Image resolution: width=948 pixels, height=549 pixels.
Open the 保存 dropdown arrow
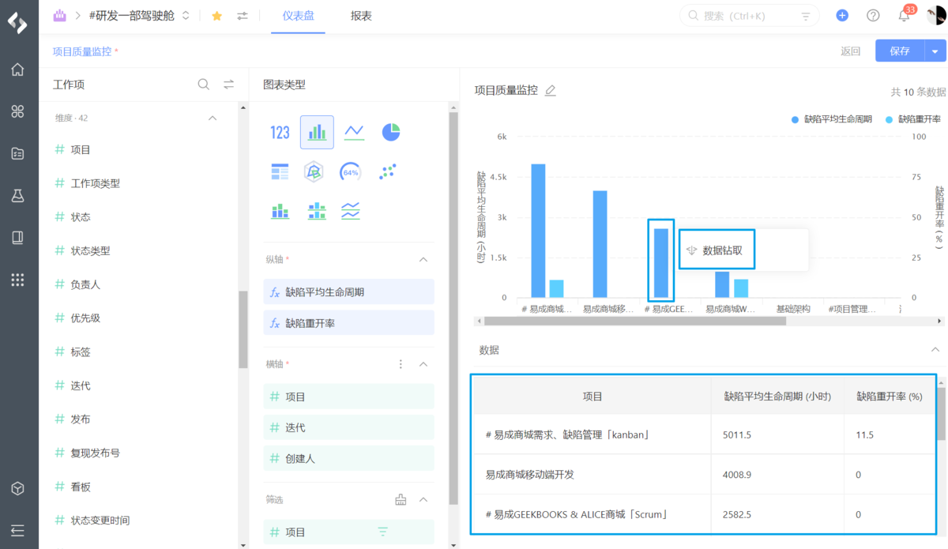[x=935, y=51]
